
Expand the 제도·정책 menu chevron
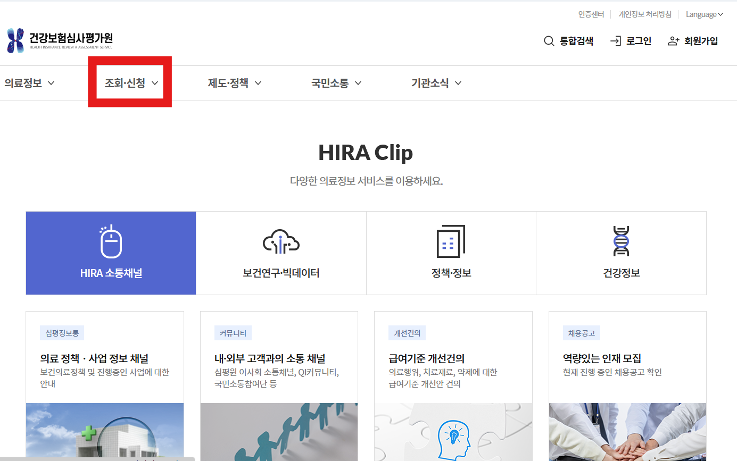[x=258, y=83]
